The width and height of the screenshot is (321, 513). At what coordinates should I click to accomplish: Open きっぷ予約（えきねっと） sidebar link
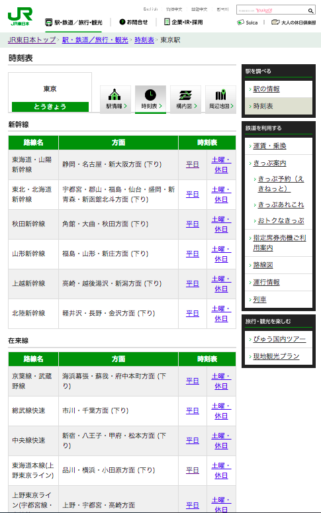[281, 183]
